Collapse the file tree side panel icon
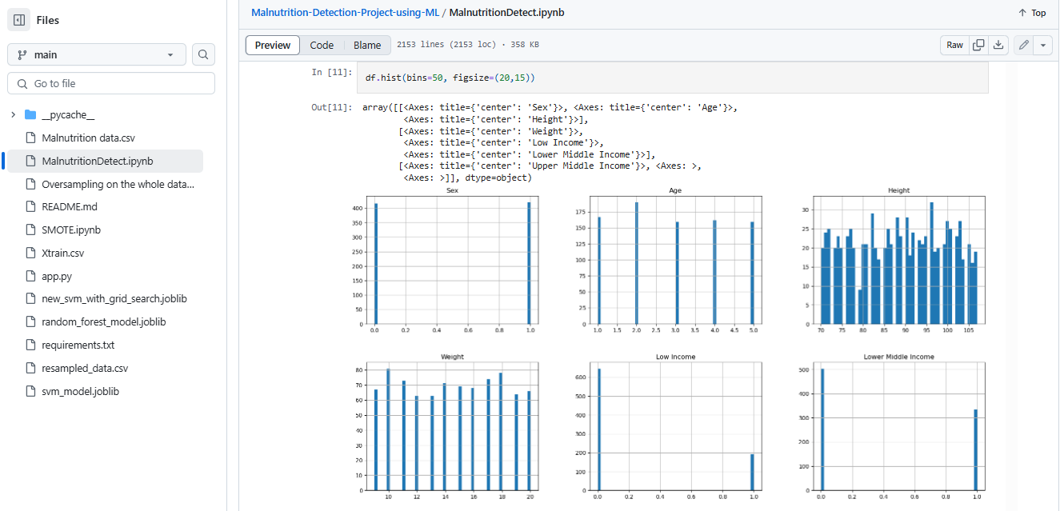This screenshot has height=511, width=1064. tap(19, 20)
